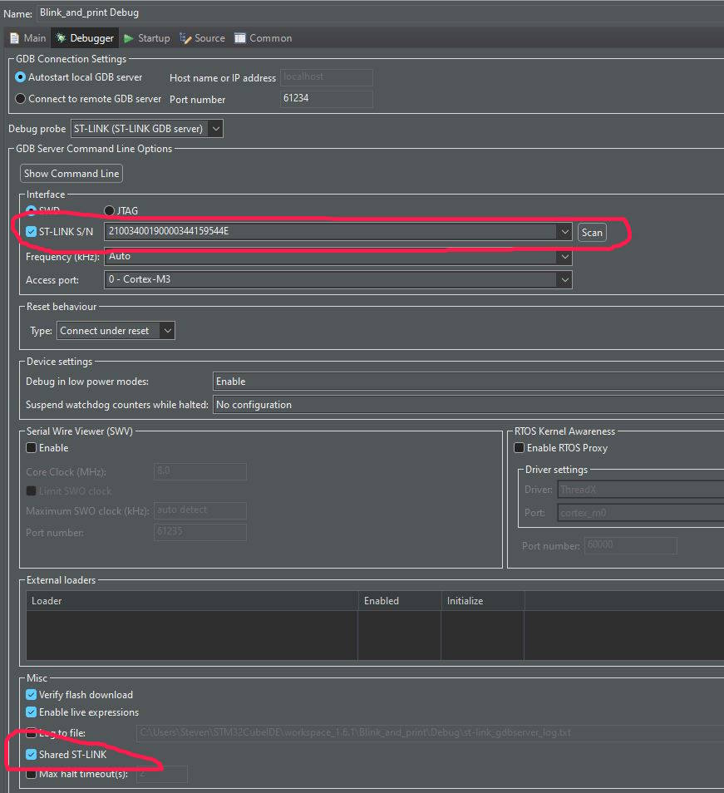Viewport: 724px width, 793px height.
Task: Expand the Frequency (kHz) dropdown
Action: [564, 256]
